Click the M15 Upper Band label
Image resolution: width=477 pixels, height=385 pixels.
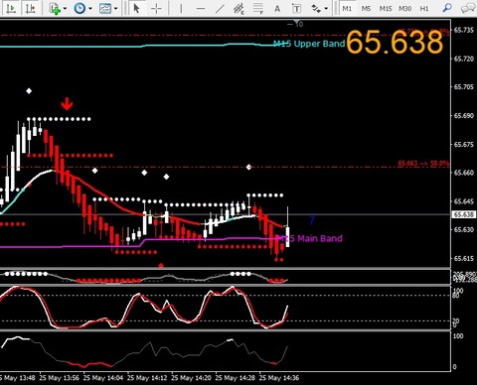[309, 44]
